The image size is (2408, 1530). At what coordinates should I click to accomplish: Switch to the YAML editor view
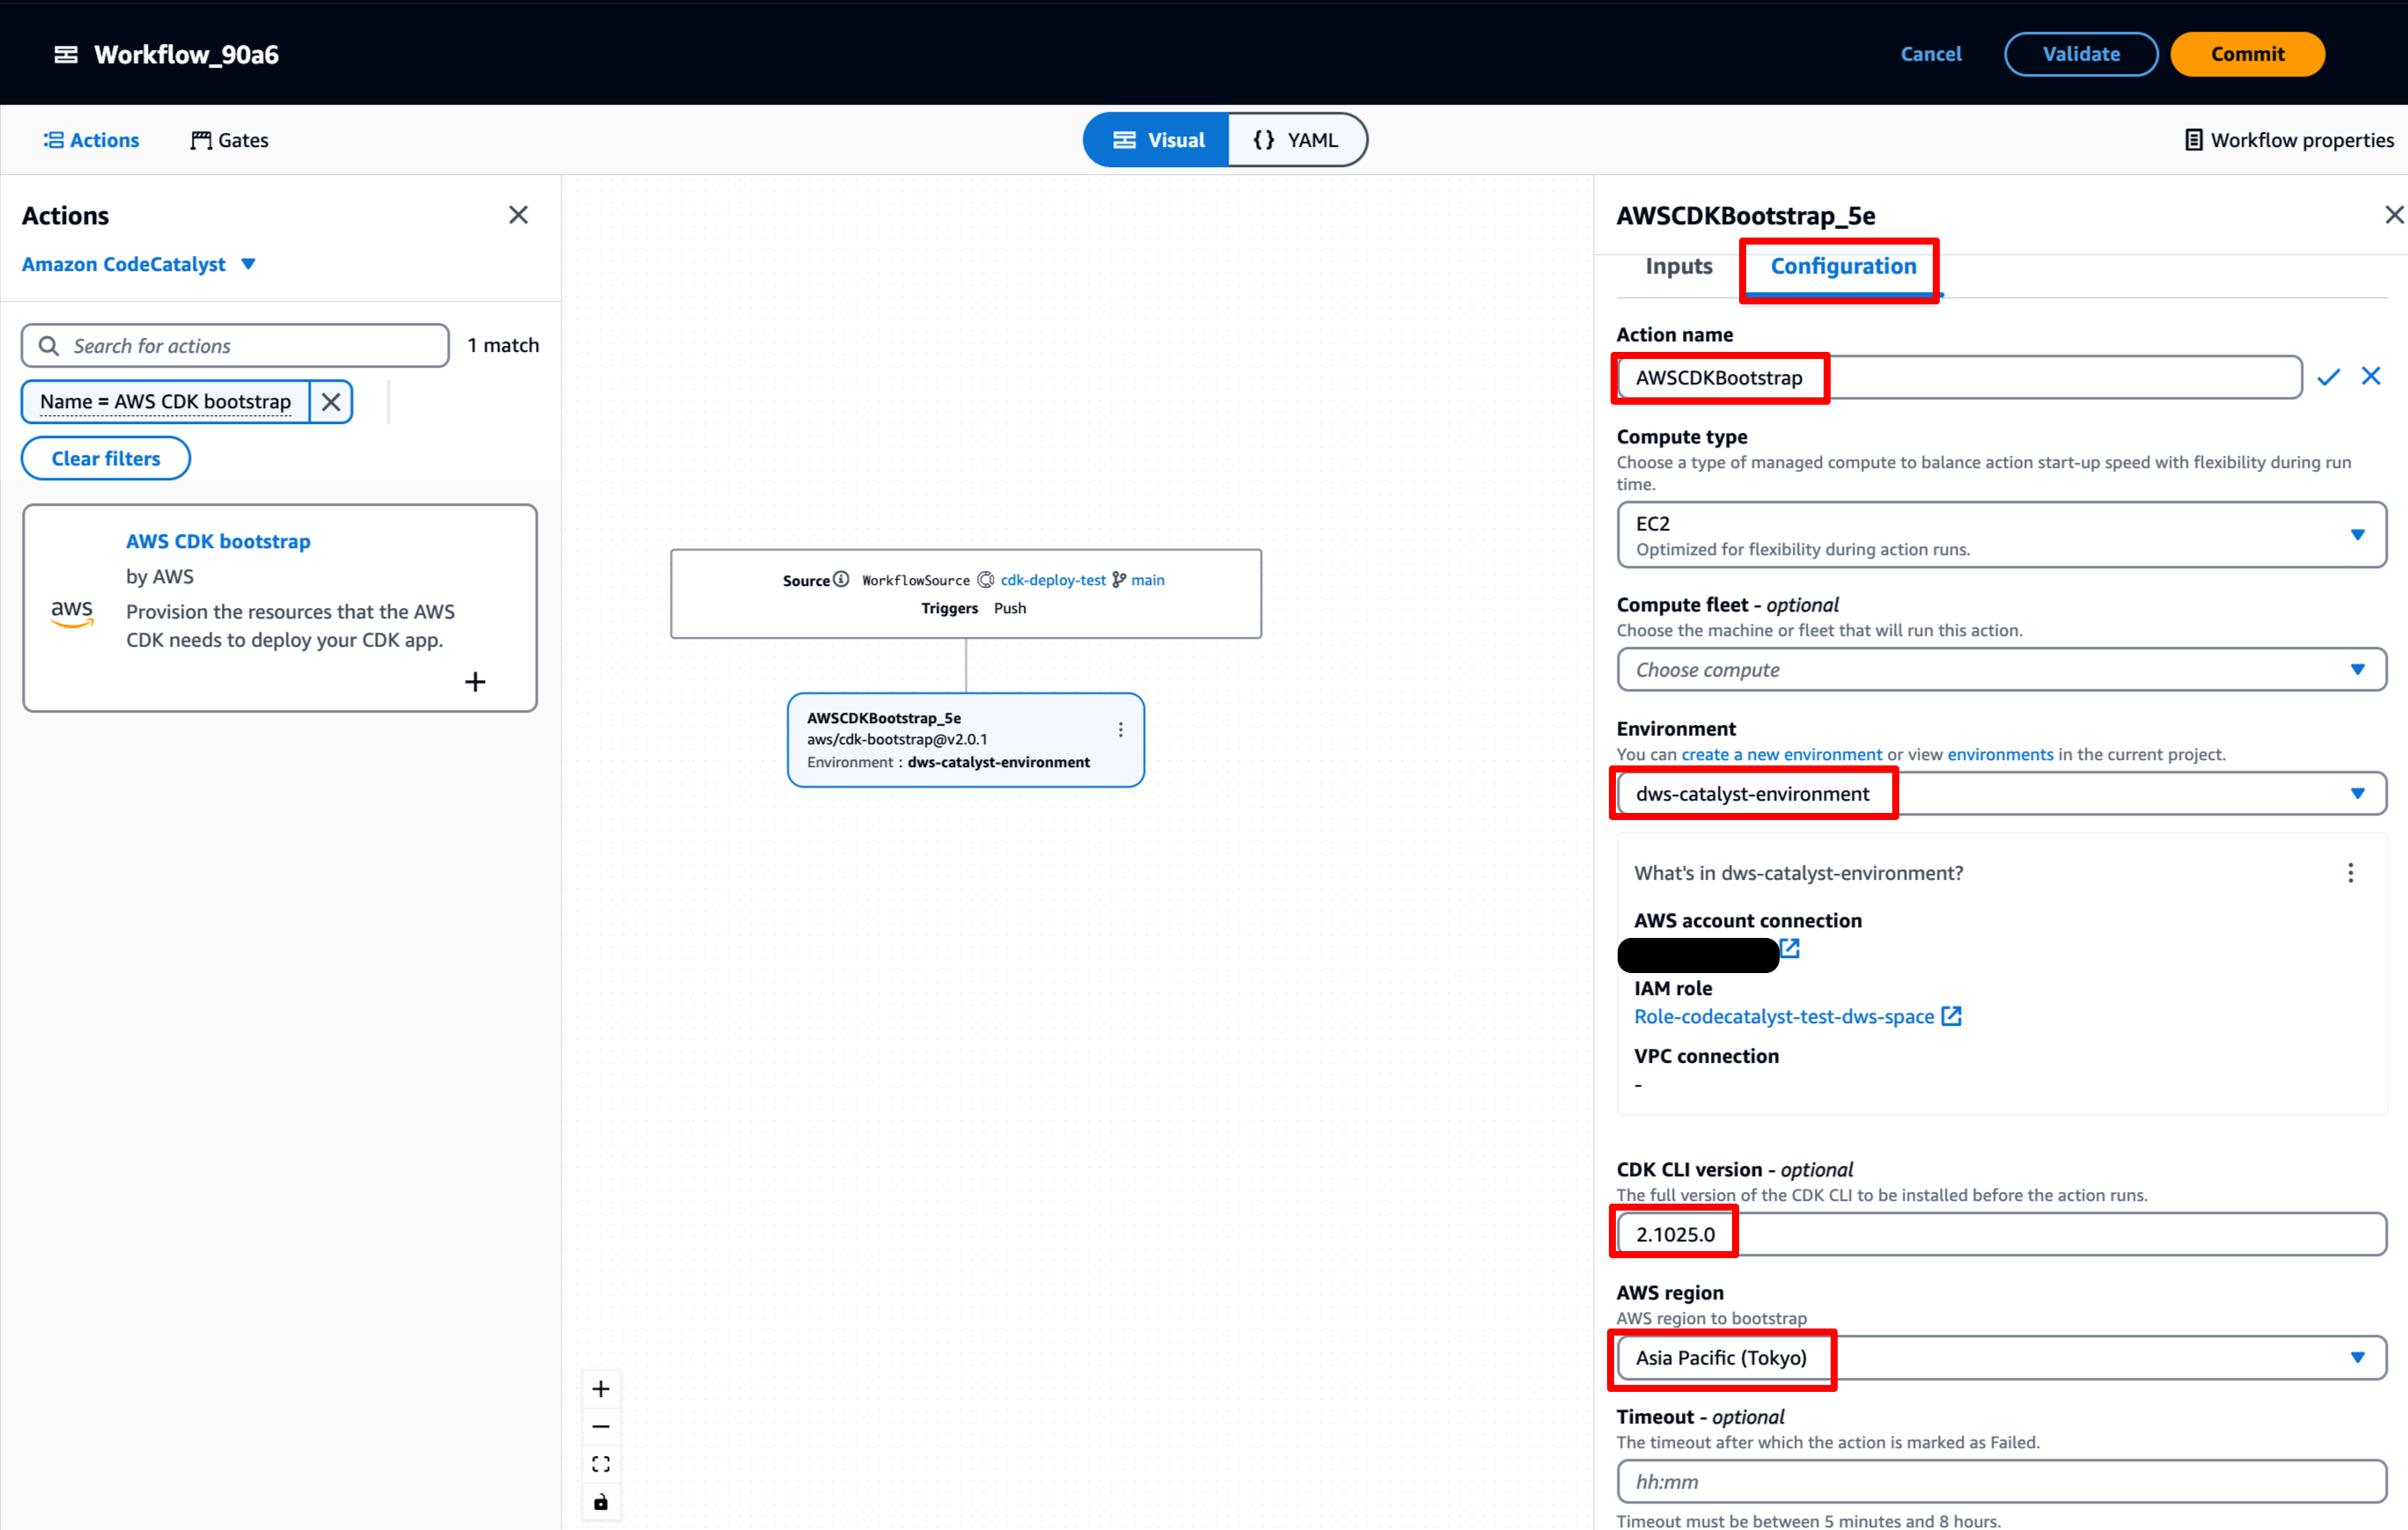click(1297, 140)
